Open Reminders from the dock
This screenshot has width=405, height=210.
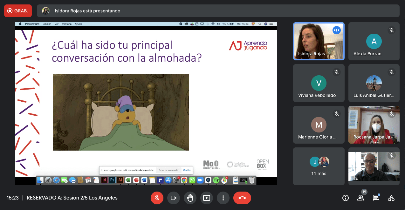point(96,180)
